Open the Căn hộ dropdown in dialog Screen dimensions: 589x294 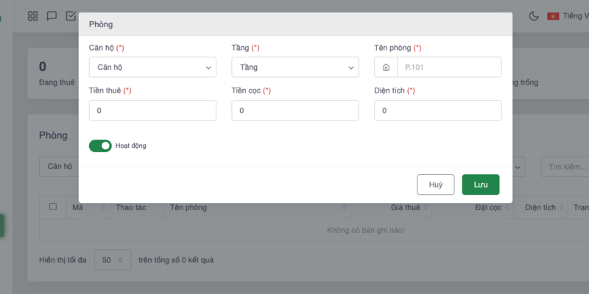click(152, 68)
